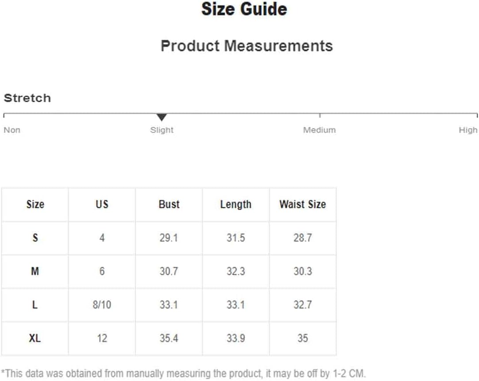Select the "US" column header
The width and height of the screenshot is (479, 381).
(x=102, y=204)
